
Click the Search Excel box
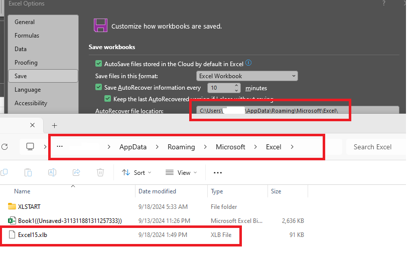point(376,147)
